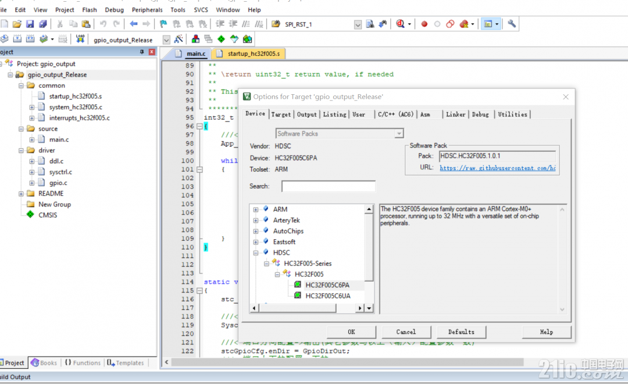Navigate backward with the blue arrow

(133, 24)
